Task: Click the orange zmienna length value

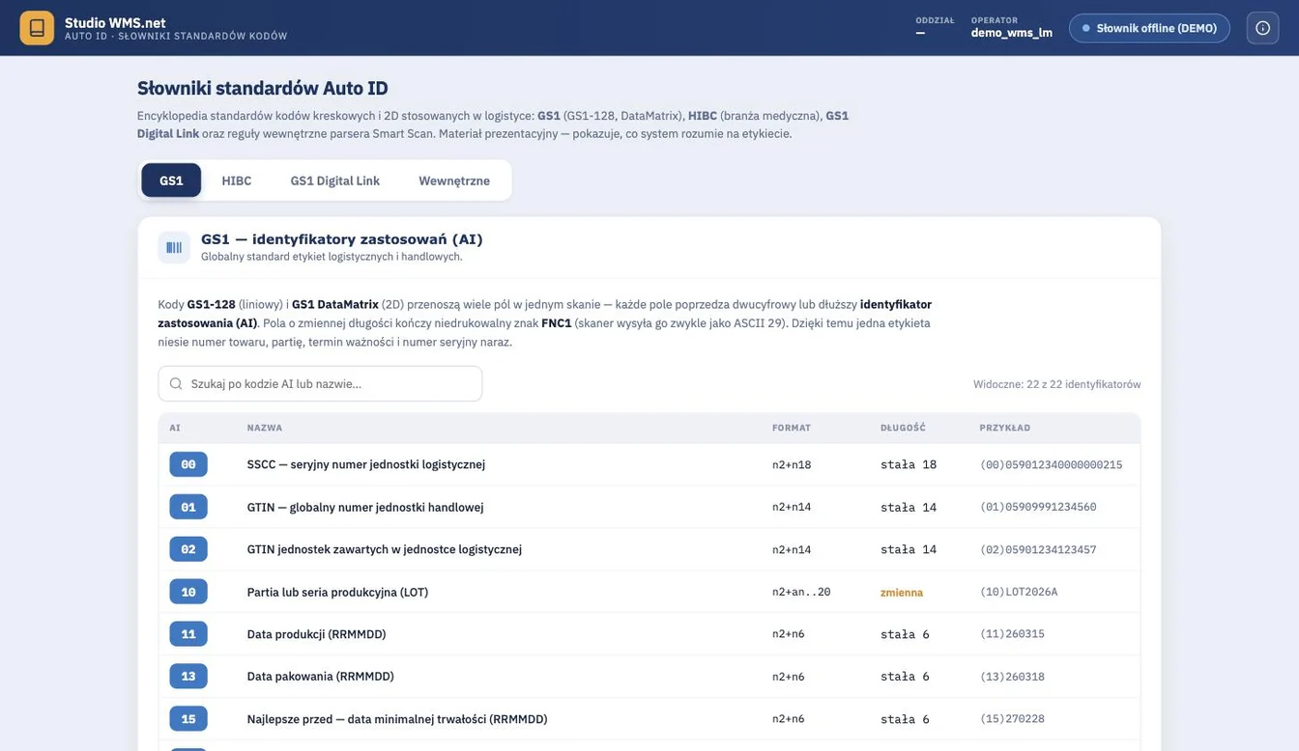Action: 902,592
